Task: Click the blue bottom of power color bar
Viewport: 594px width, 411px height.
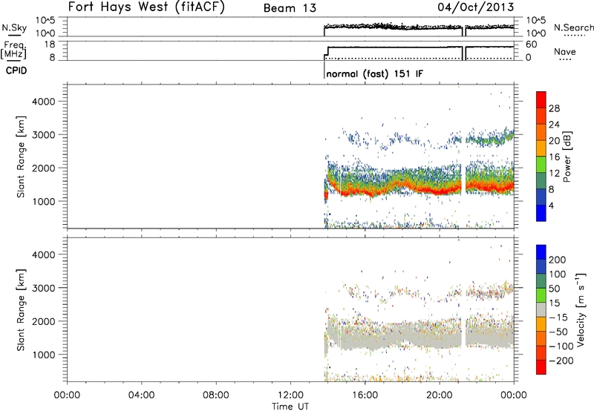Action: click(x=541, y=213)
